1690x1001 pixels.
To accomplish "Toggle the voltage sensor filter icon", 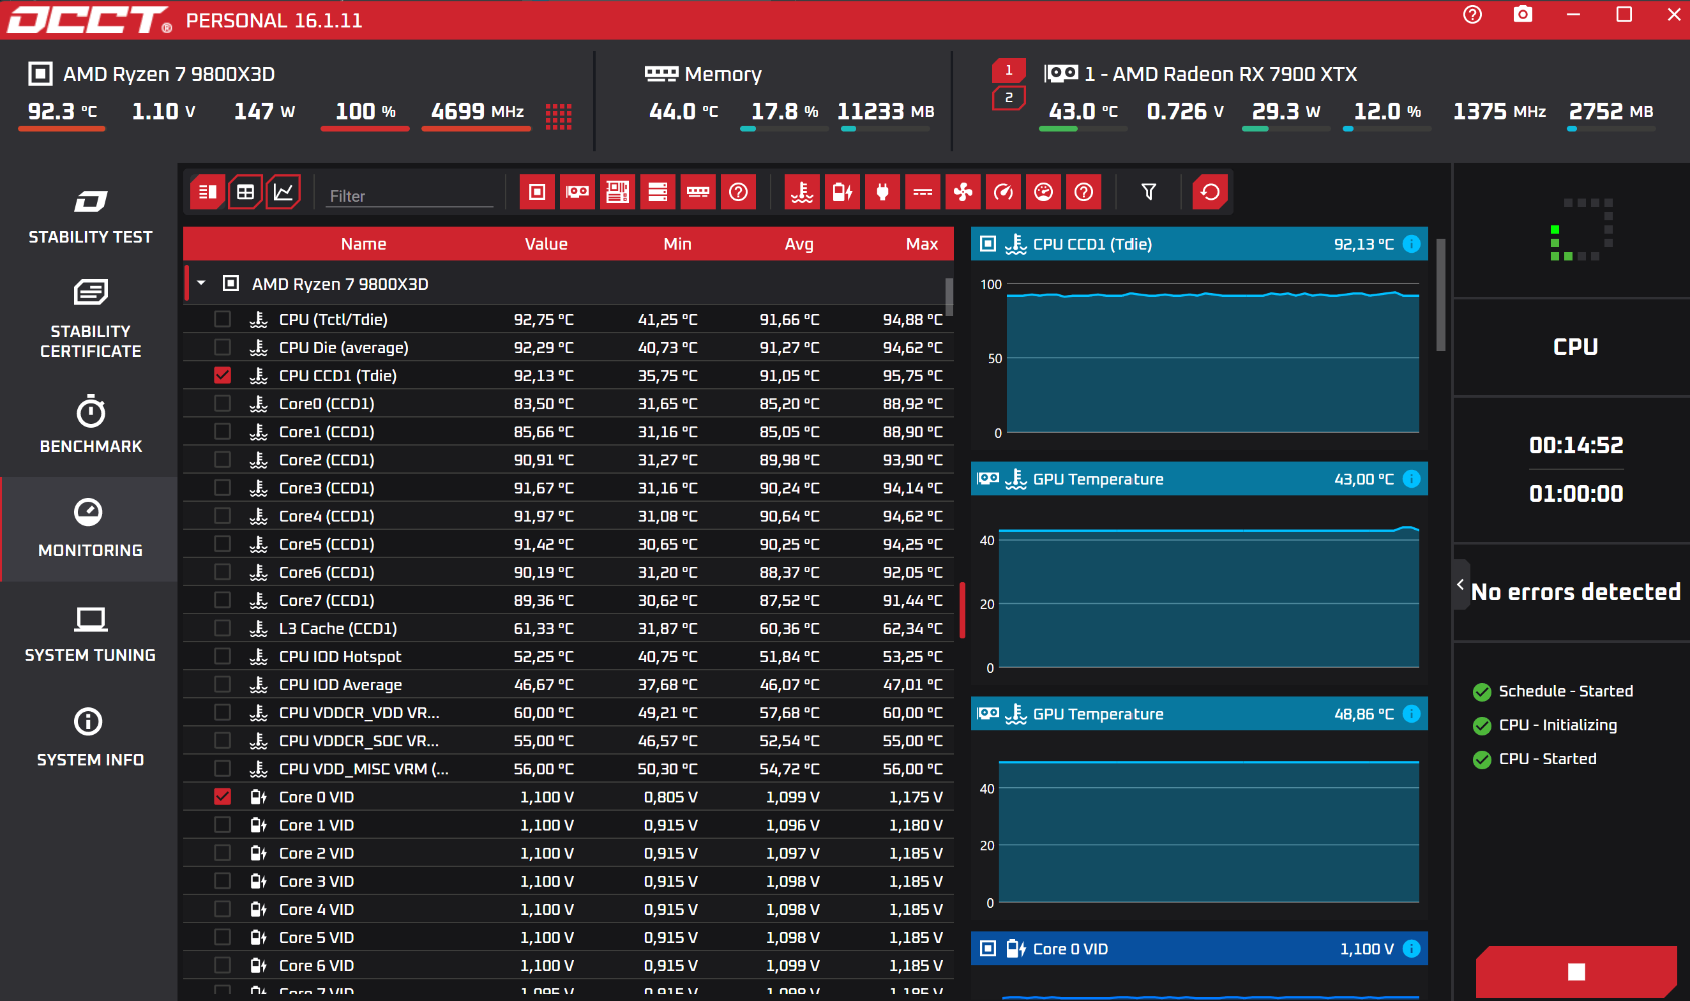I will 843,192.
